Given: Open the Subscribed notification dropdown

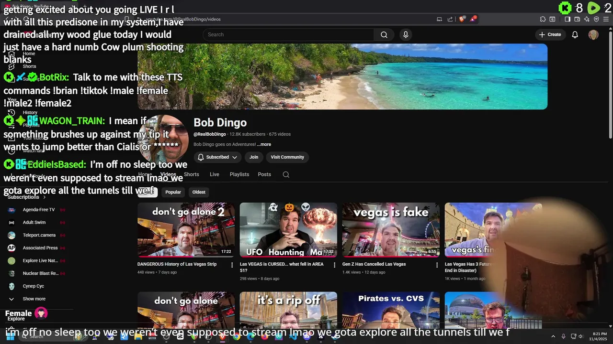Looking at the screenshot, I should [218, 157].
